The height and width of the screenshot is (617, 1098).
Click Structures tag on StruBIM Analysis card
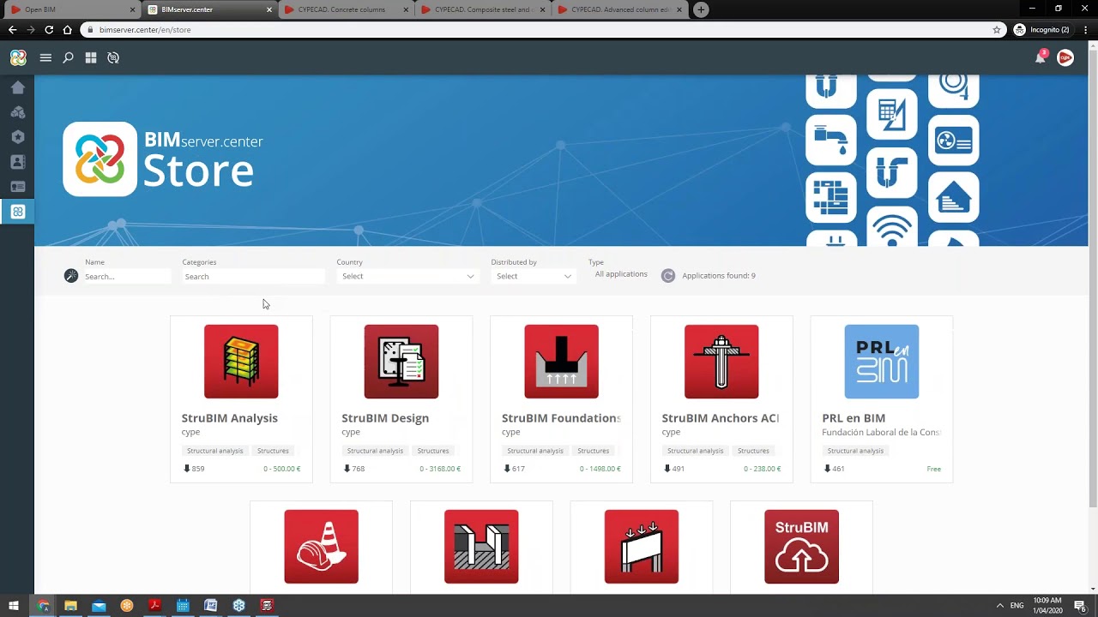pyautogui.click(x=273, y=451)
